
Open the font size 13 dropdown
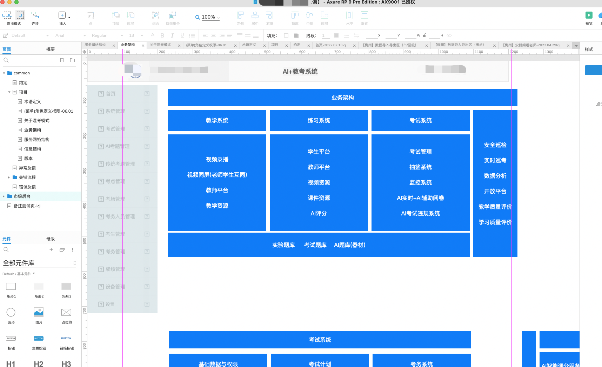point(136,35)
